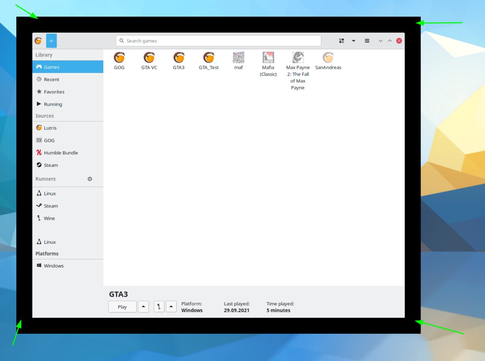Select the Max Payne 2 game icon
Screen dimensions: 485x361
click(298, 58)
